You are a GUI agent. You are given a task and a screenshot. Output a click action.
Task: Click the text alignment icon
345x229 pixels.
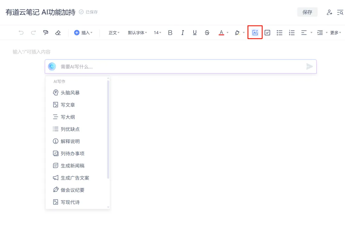tap(304, 33)
